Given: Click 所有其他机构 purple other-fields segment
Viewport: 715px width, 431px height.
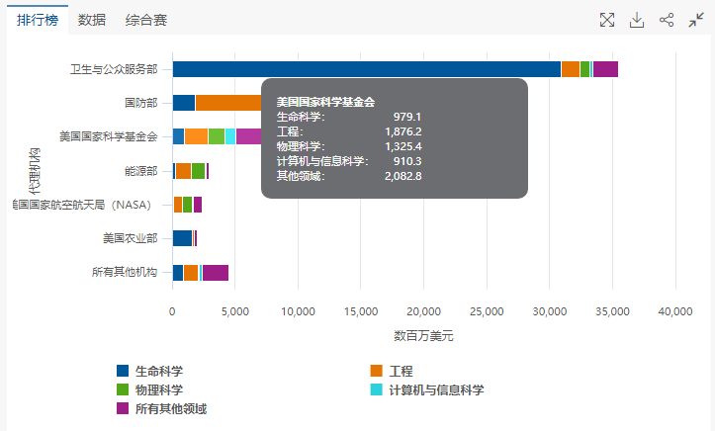Looking at the screenshot, I should click(216, 273).
